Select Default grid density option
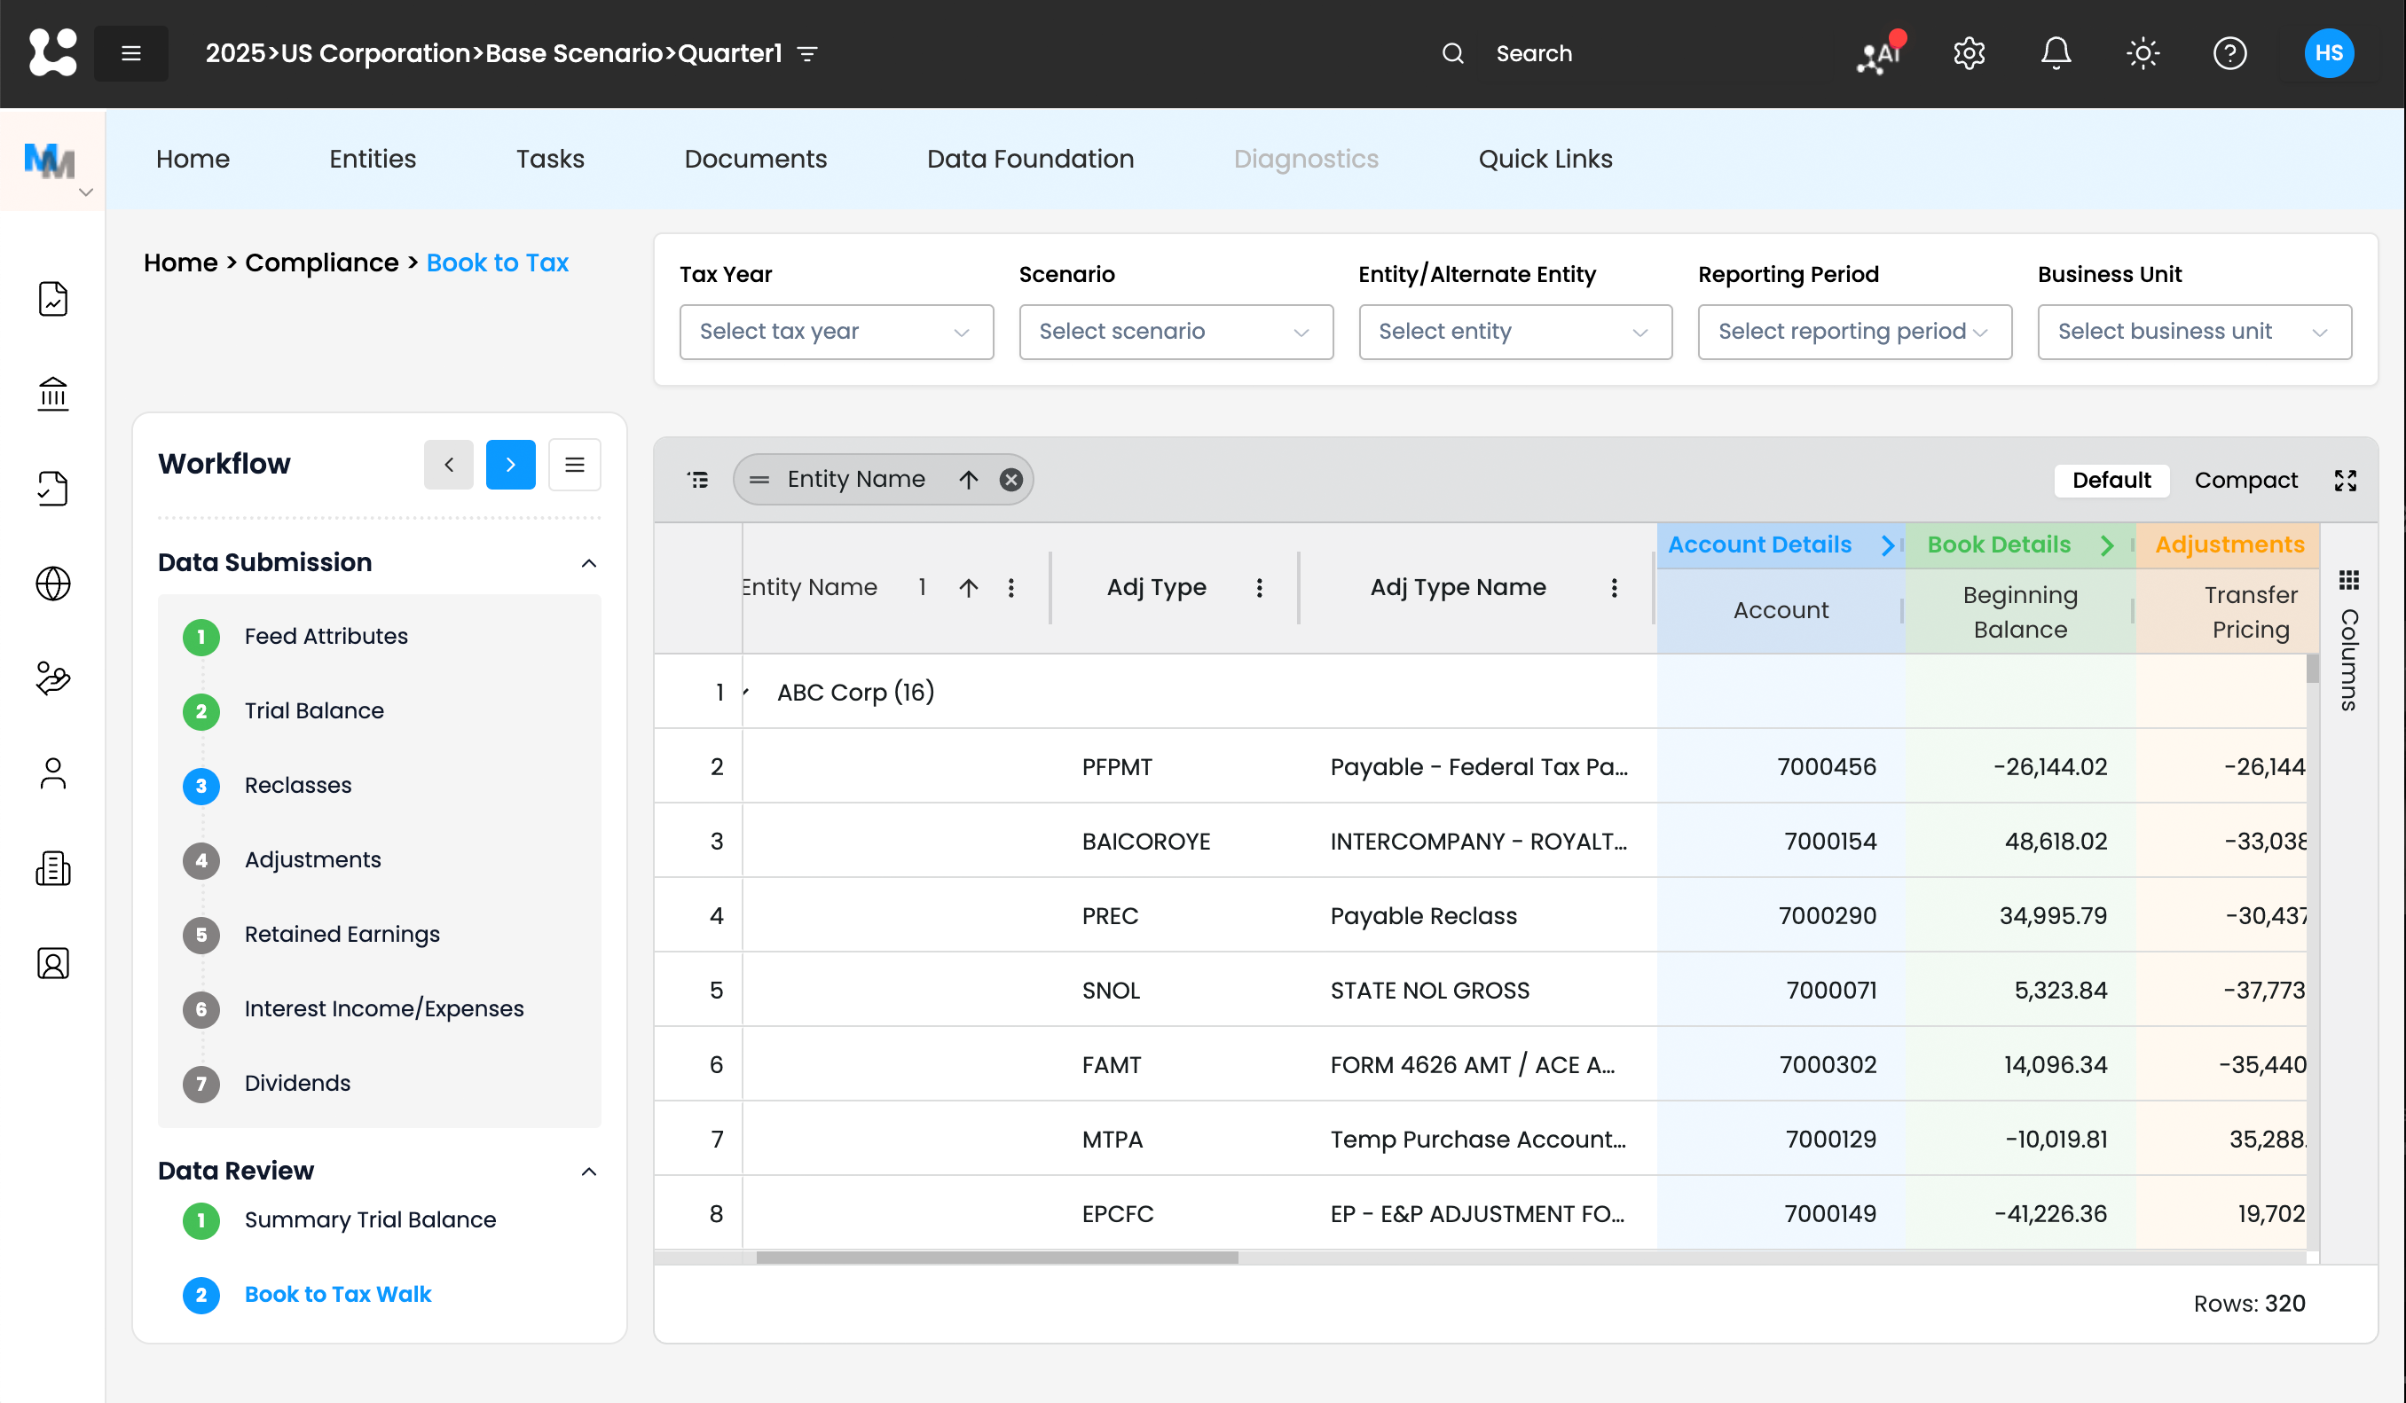The image size is (2406, 1403). point(2110,480)
